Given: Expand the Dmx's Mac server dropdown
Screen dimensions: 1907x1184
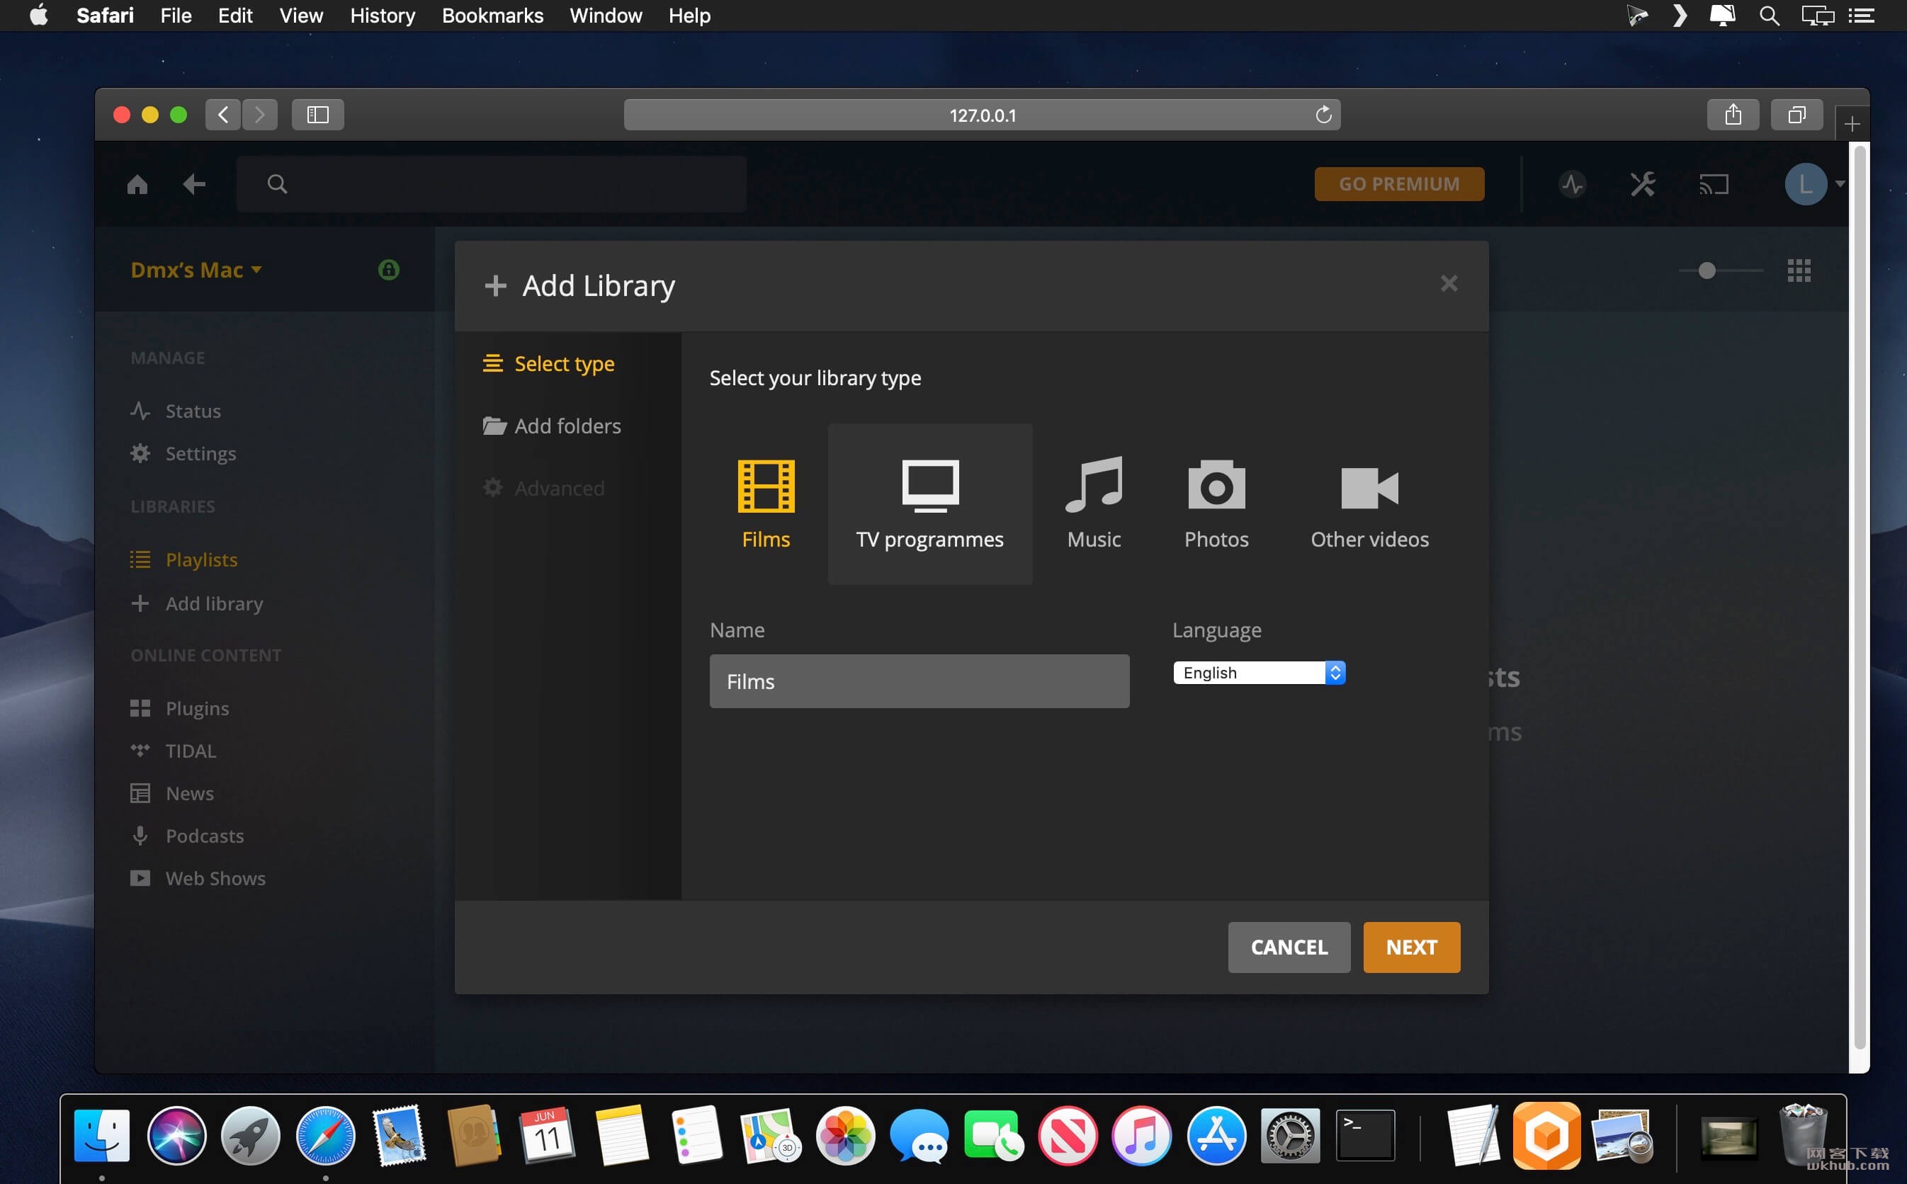Looking at the screenshot, I should pos(196,271).
